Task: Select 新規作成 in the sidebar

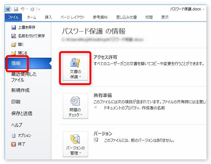Action: click(x=20, y=90)
